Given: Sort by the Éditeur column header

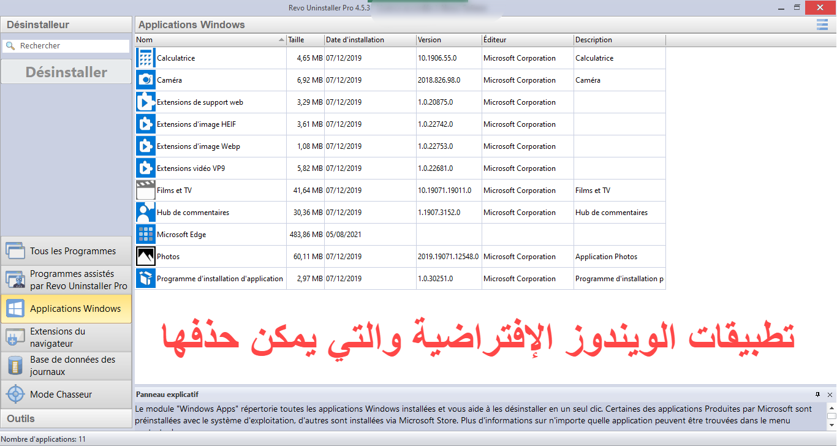Looking at the screenshot, I should pyautogui.click(x=528, y=40).
